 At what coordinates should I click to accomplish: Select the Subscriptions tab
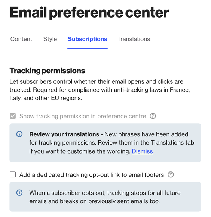click(88, 39)
